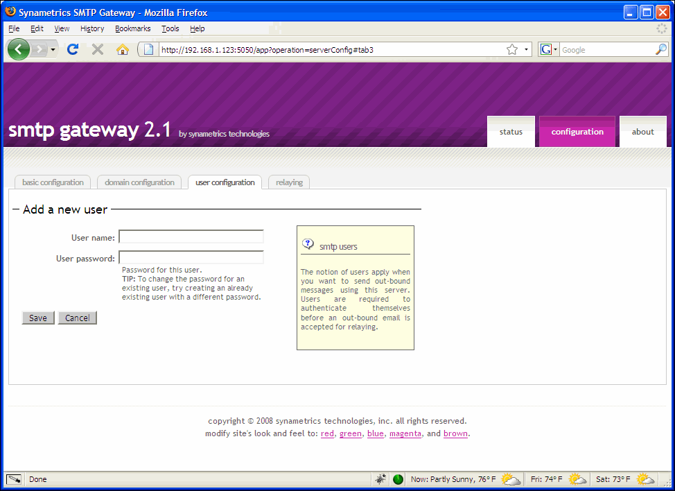
Task: Open the Google search engine selector
Action: tap(549, 49)
